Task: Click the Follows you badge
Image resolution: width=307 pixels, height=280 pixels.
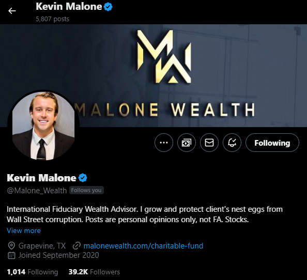Action: click(x=86, y=190)
